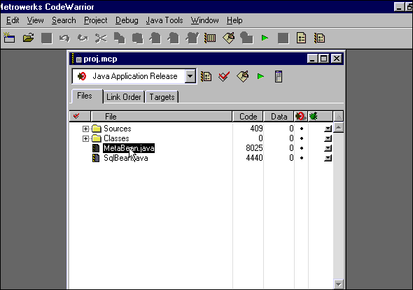Click the Sources folder icon
Screen dimensions: 413x290
pos(97,129)
